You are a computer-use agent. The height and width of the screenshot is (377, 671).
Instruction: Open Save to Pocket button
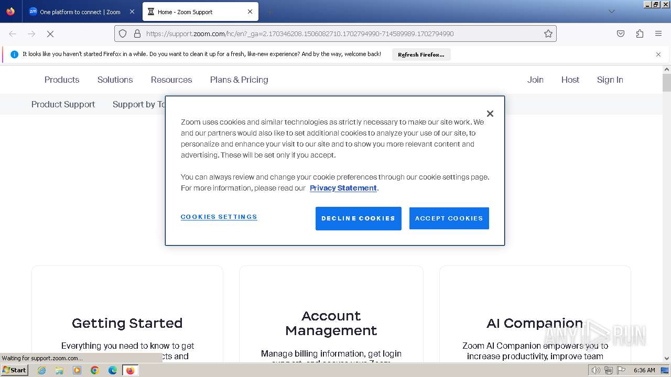click(621, 34)
